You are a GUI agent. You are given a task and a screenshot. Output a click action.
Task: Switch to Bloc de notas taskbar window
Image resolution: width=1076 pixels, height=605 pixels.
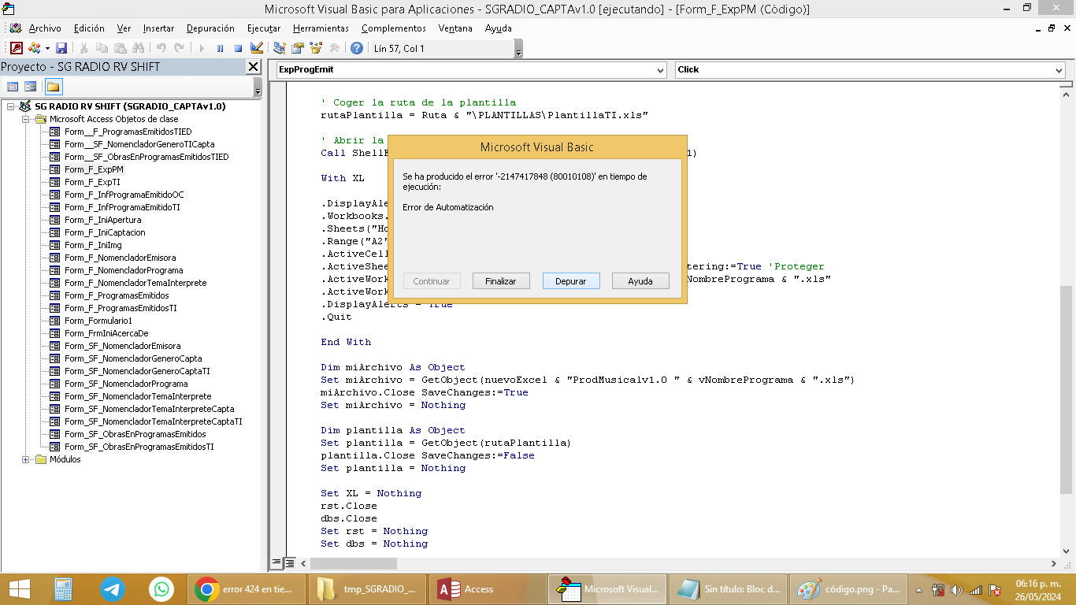pyautogui.click(x=729, y=588)
